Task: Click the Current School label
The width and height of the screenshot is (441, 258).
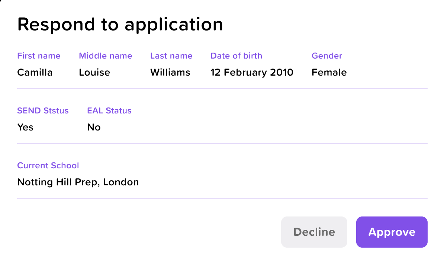Action: point(48,166)
